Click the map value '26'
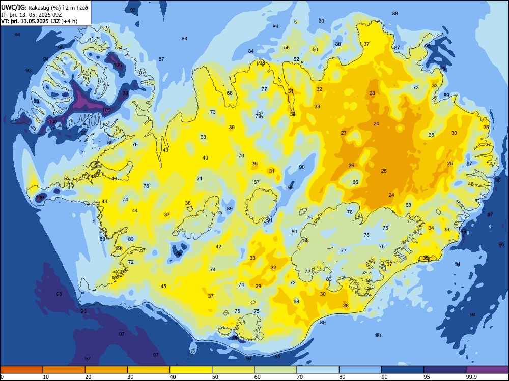Screen dimensions: 509x381 click(351, 165)
